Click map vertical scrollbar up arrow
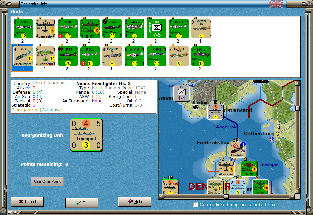 297,83
